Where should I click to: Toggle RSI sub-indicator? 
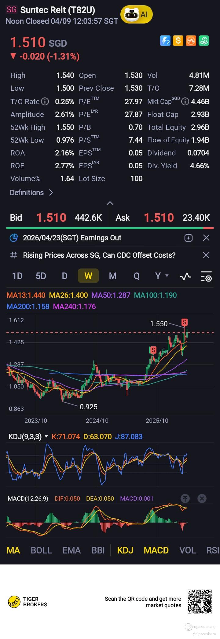[213, 550]
